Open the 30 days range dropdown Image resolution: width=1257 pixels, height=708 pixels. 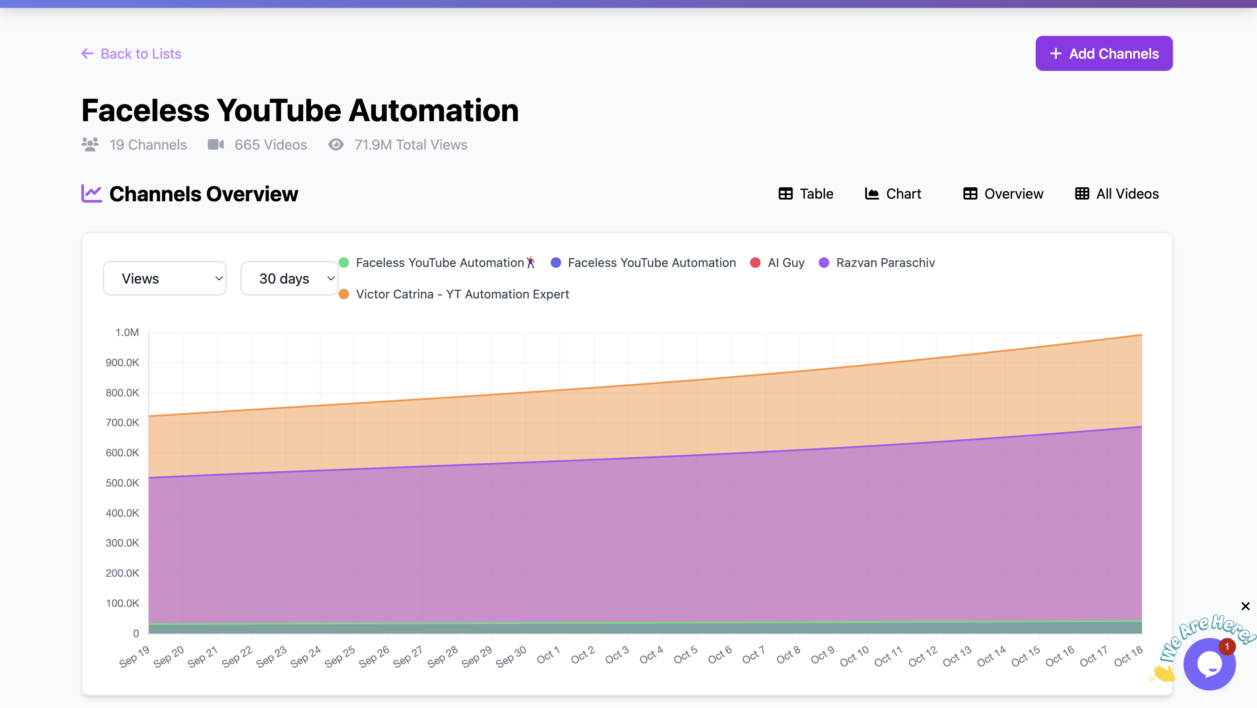(290, 278)
